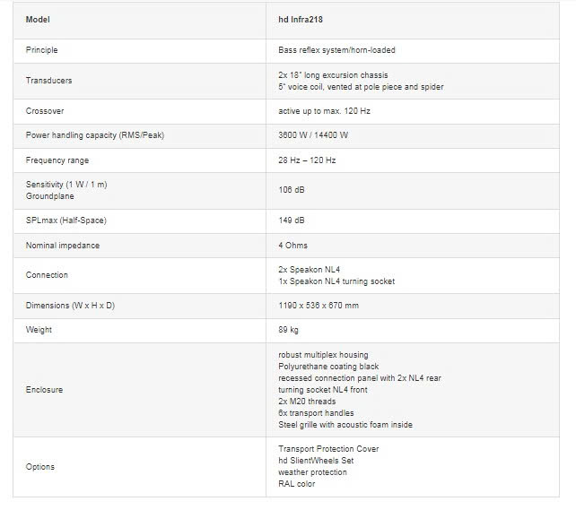Click the "Transducers" row label
The image size is (576, 510).
pyautogui.click(x=48, y=81)
